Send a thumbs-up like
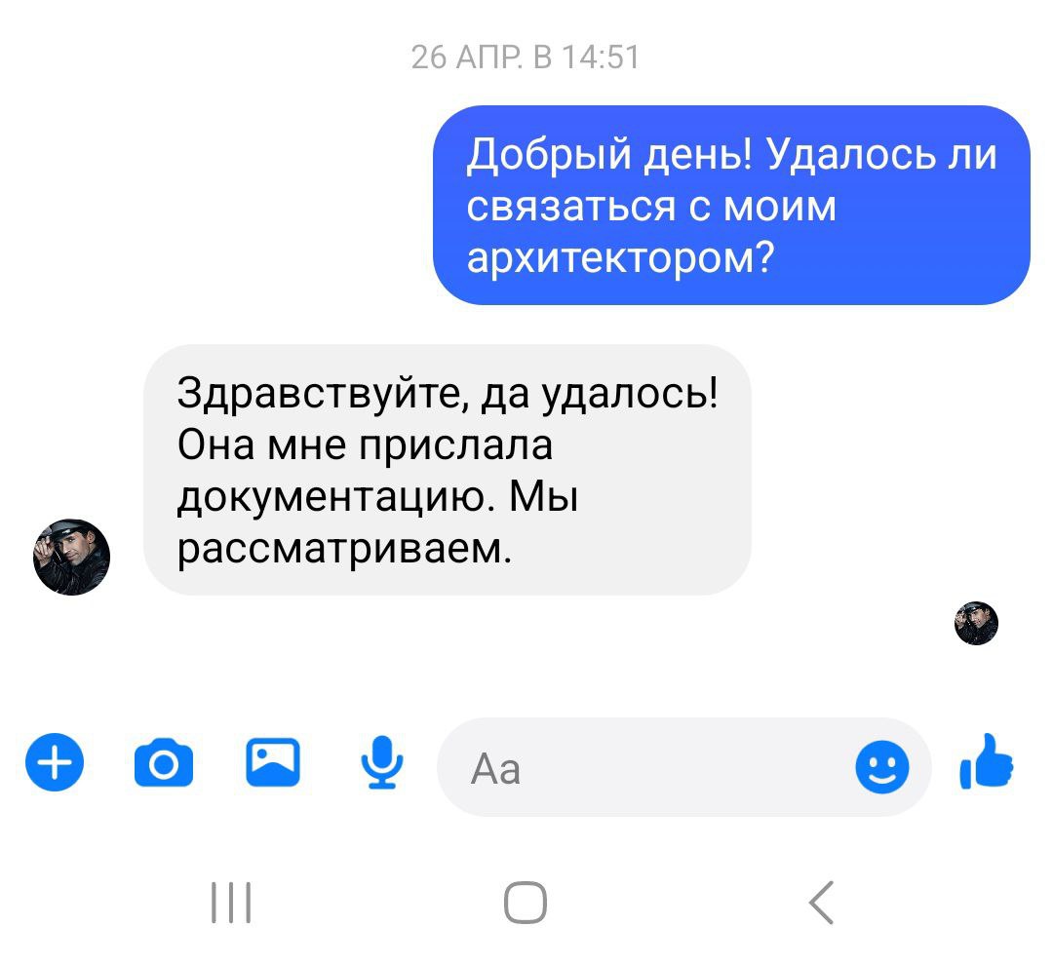This screenshot has width=1053, height=965. click(x=986, y=762)
